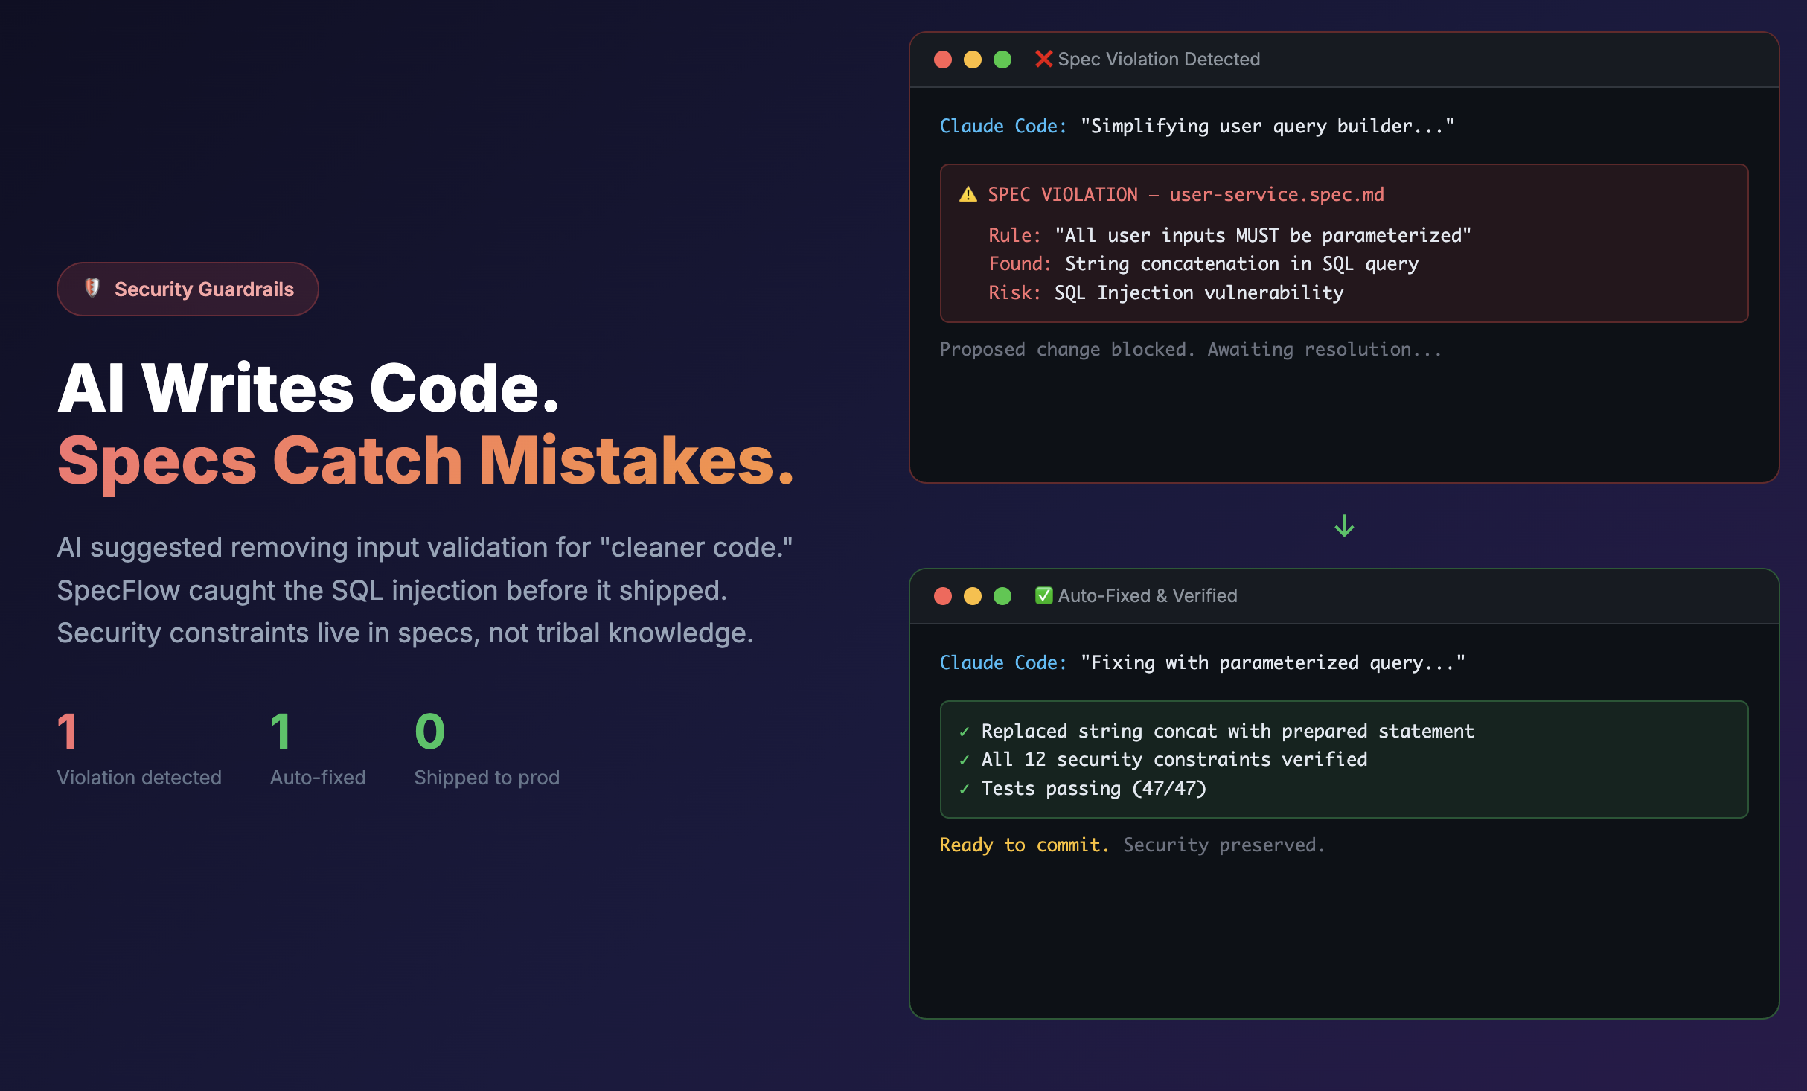Click the Ready to commit text
The width and height of the screenshot is (1807, 1091).
point(1024,845)
